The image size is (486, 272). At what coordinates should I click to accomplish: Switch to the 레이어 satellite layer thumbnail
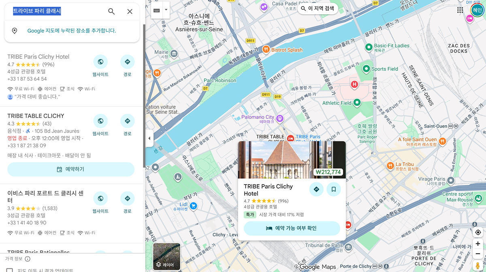click(x=167, y=257)
